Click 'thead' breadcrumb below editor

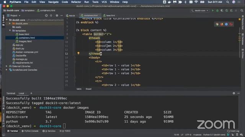click(x=88, y=89)
